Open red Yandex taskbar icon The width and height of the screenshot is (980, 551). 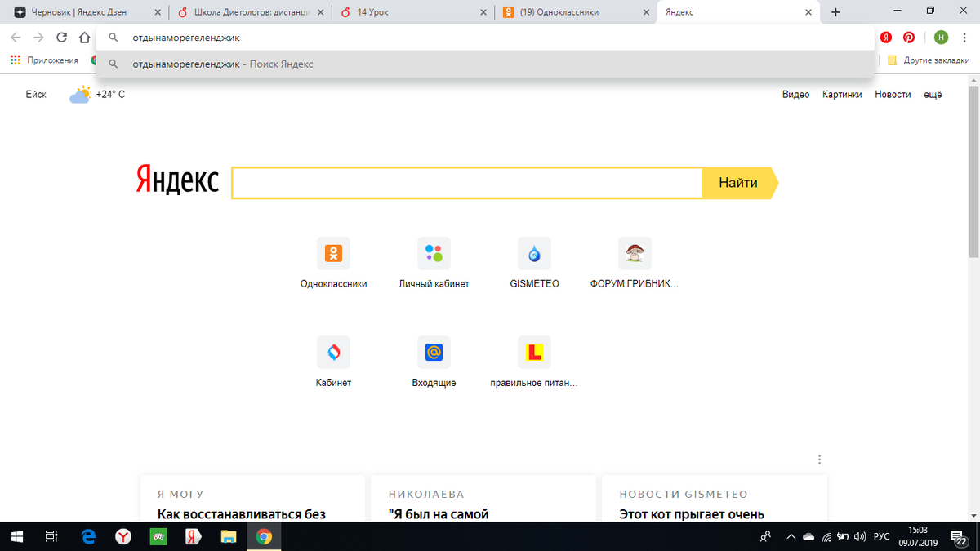(194, 536)
